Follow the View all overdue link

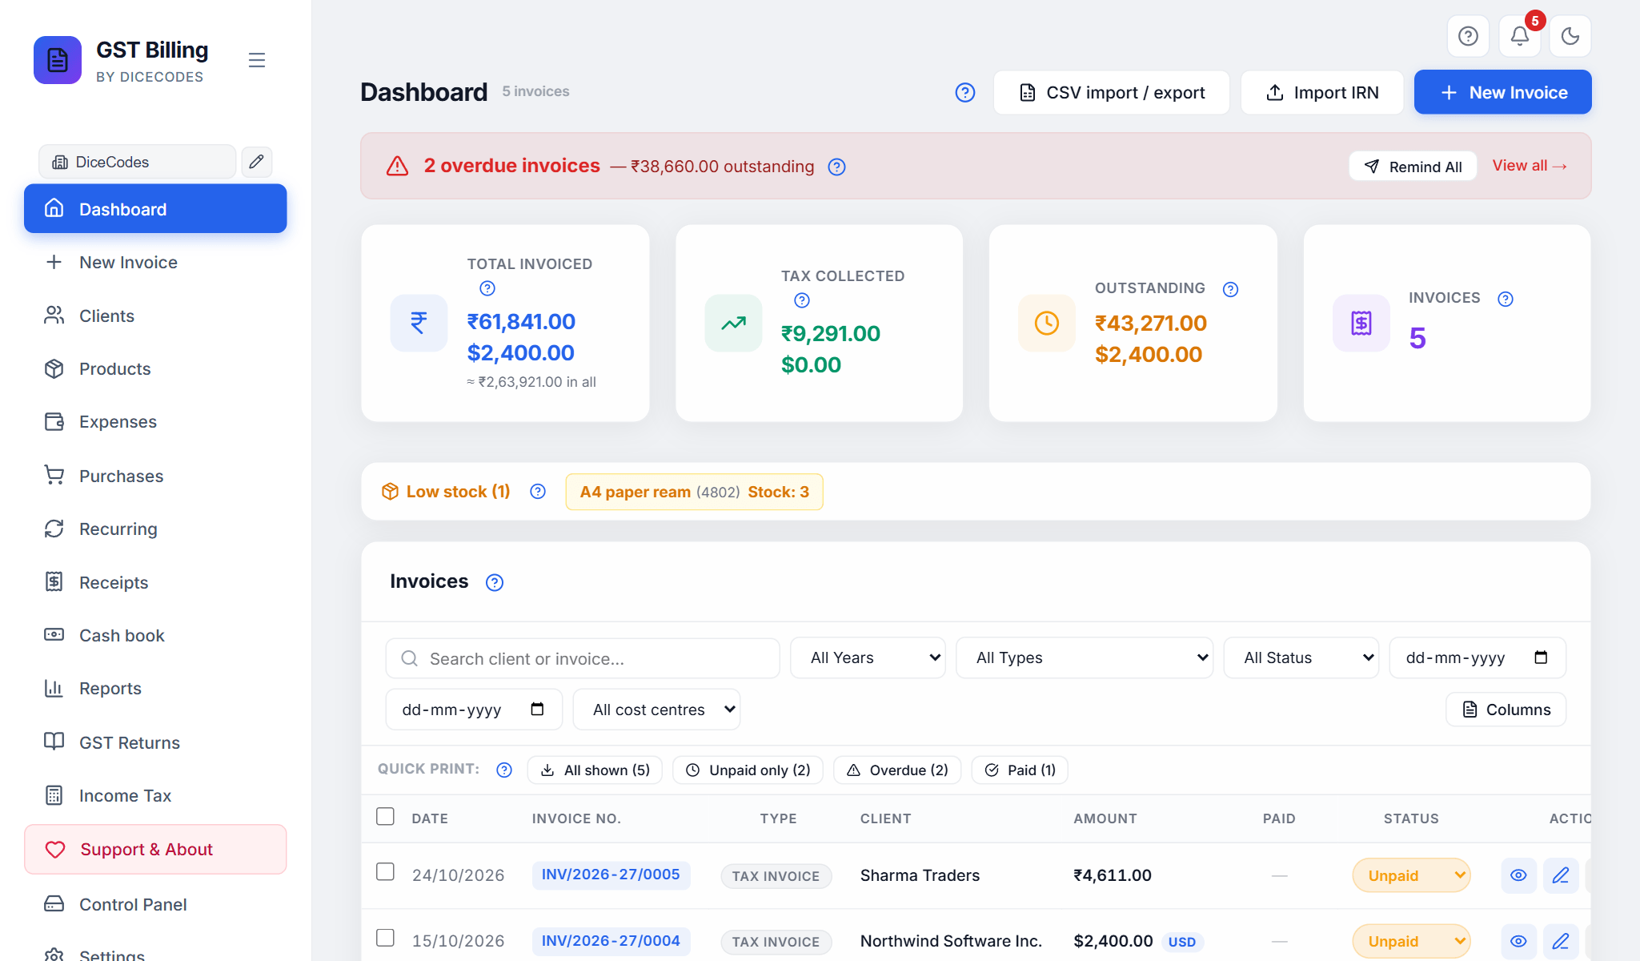1530,166
